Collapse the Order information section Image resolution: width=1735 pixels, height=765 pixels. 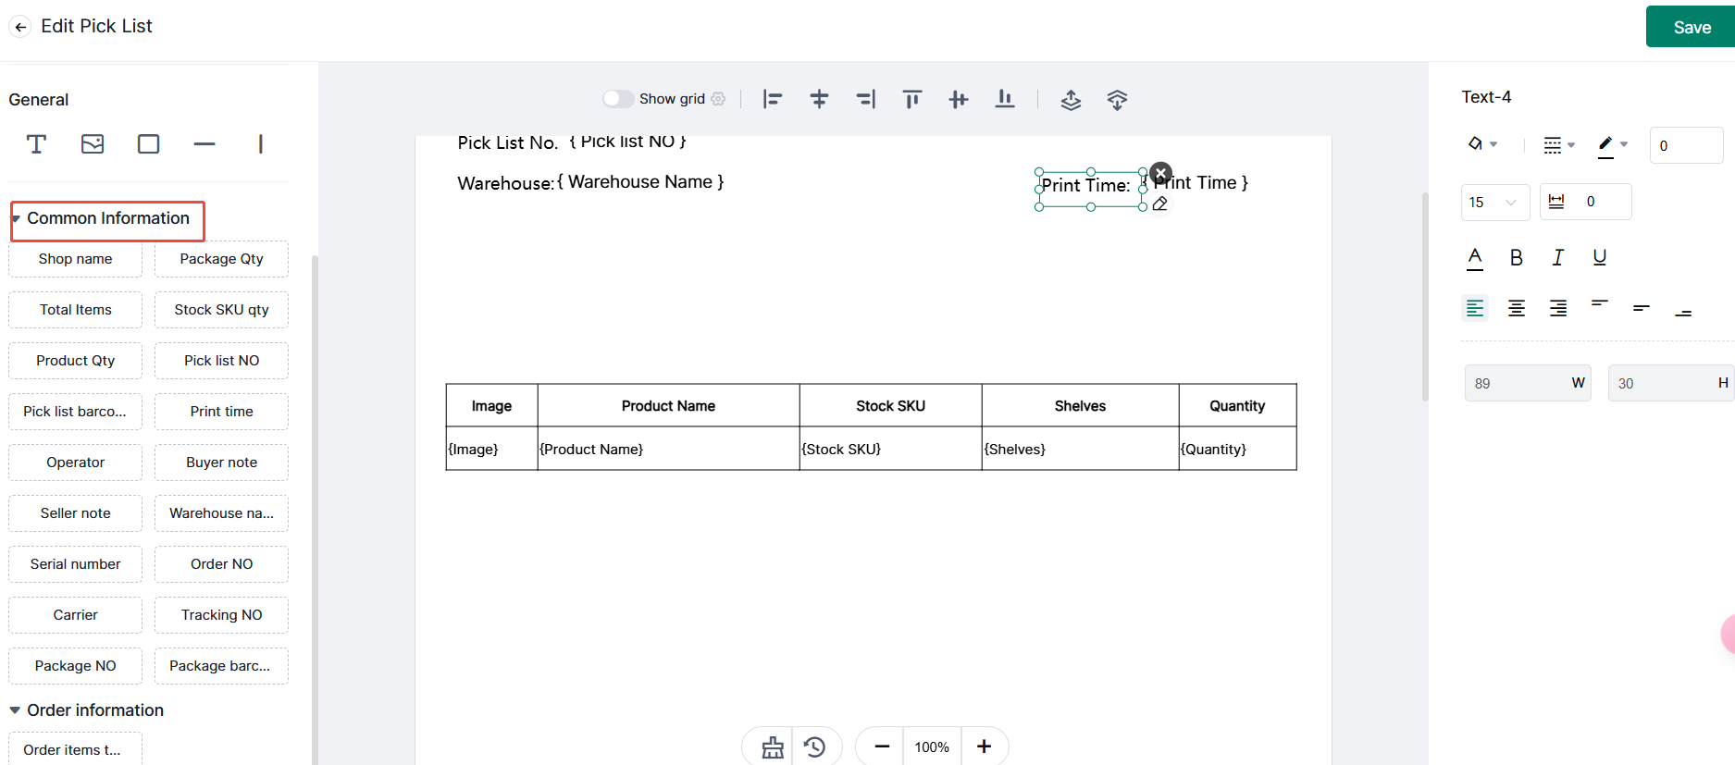[x=15, y=710]
